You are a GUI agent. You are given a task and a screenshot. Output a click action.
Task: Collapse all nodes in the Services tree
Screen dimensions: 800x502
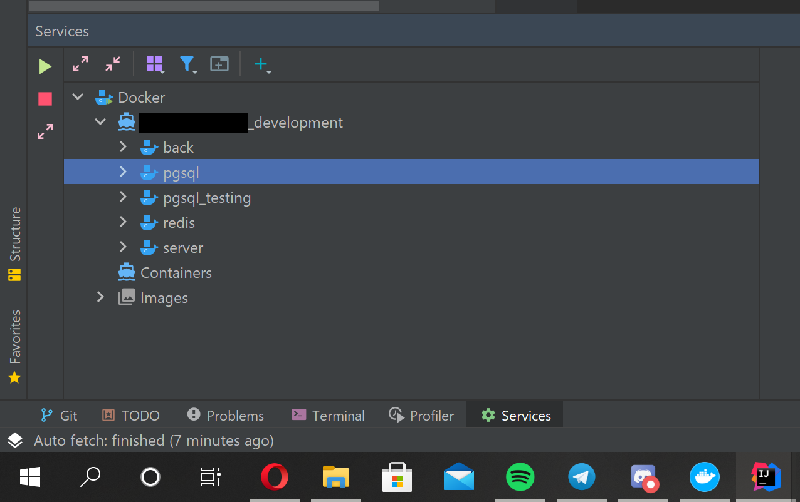point(113,64)
